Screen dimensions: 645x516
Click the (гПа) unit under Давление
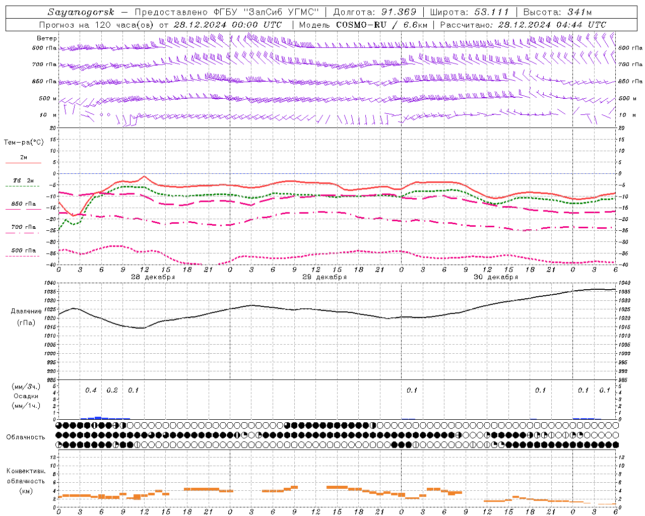[x=26, y=322]
